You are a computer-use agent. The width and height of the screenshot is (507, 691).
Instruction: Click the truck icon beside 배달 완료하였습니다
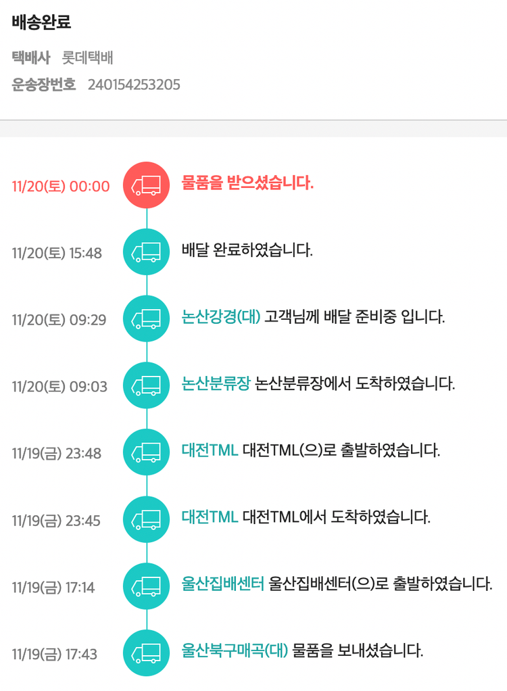[x=146, y=252]
